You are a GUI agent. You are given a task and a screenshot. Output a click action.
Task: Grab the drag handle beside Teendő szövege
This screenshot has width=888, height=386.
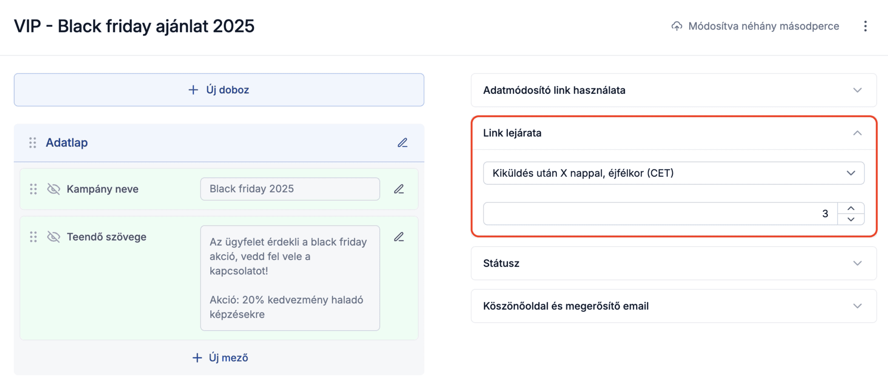[33, 237]
